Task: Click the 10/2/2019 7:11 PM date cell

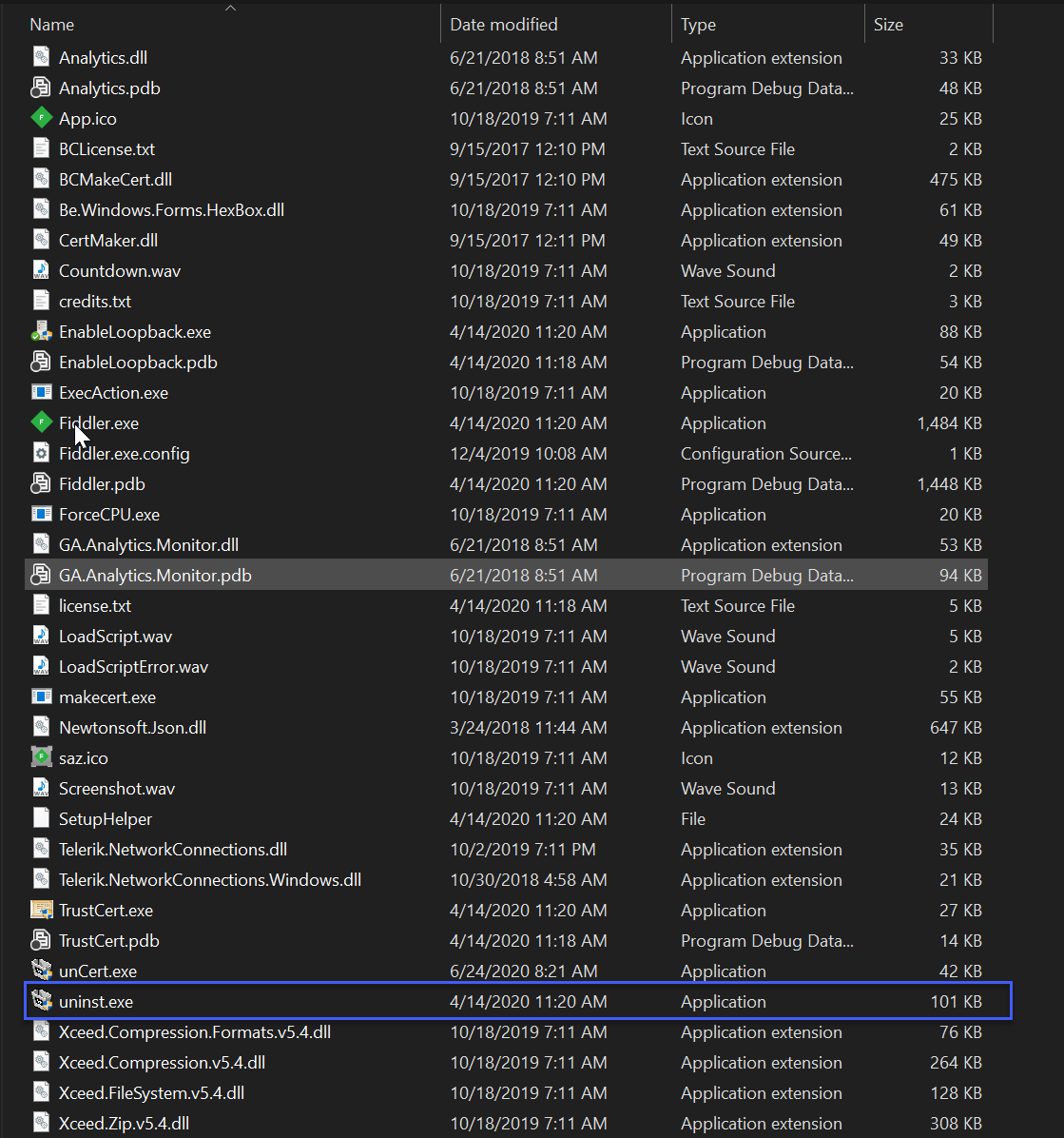Action: pyautogui.click(x=523, y=849)
